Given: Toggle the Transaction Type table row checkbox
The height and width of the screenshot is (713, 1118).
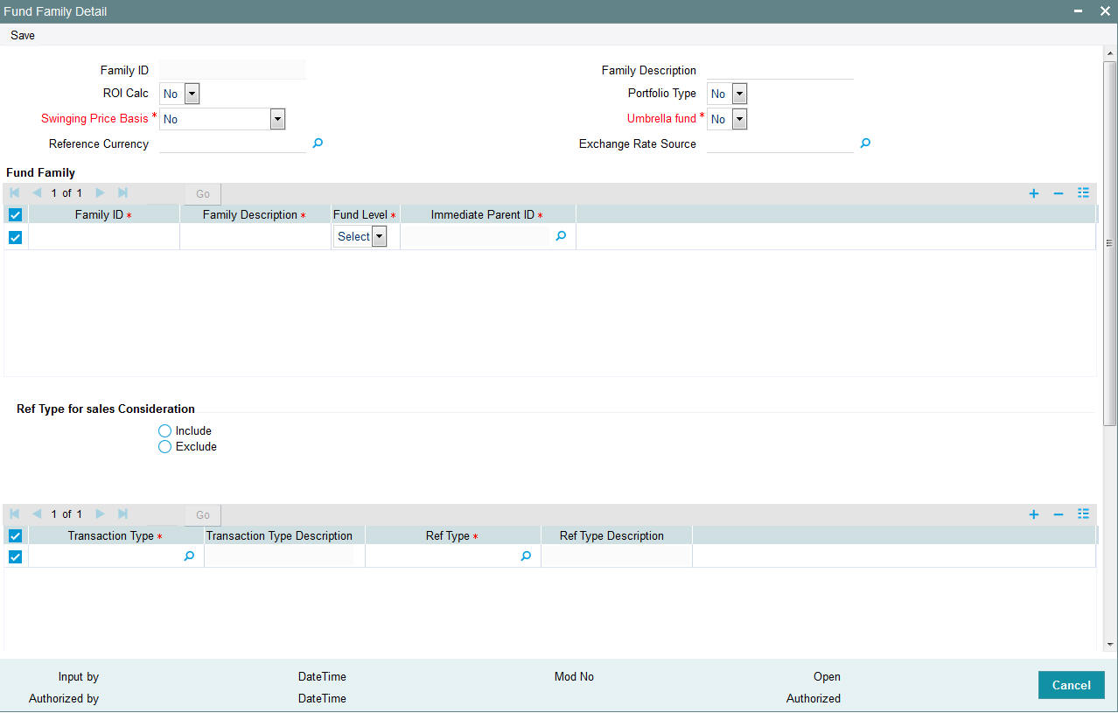Looking at the screenshot, I should point(15,556).
